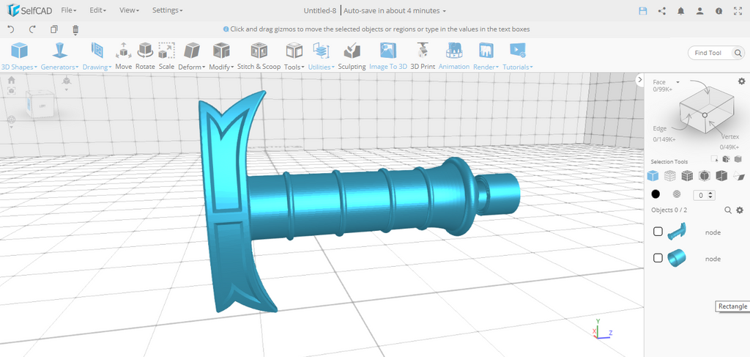Open the Utilities toolbar item

[x=322, y=56]
